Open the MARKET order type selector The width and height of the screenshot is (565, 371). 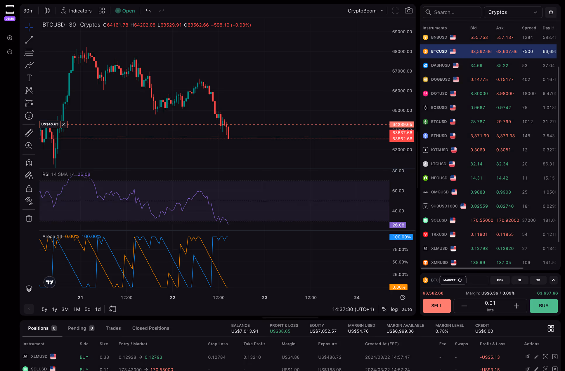[x=453, y=280]
